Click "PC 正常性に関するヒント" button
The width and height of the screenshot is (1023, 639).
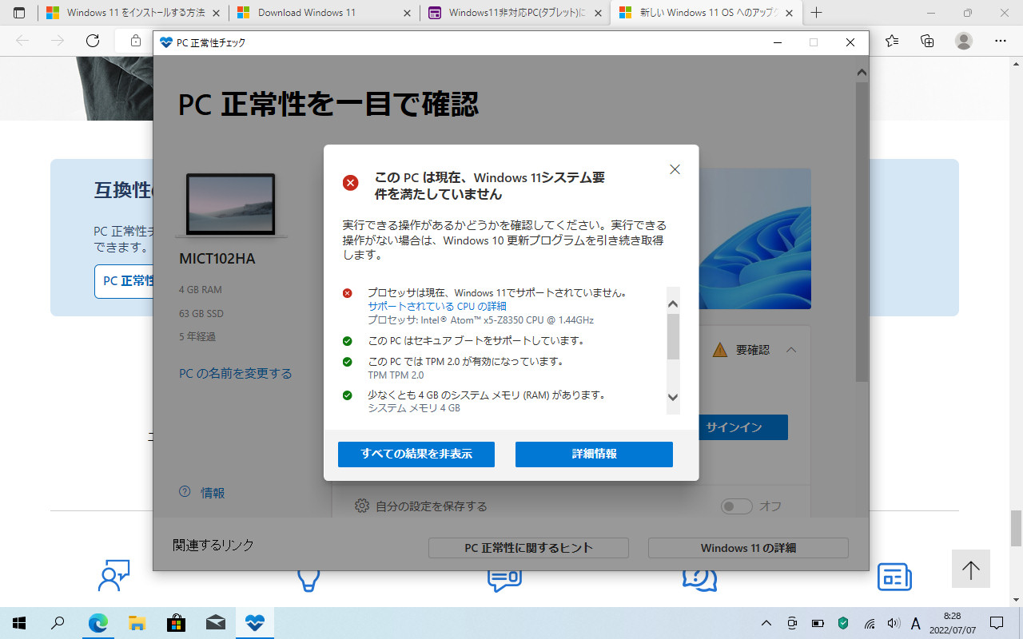528,548
